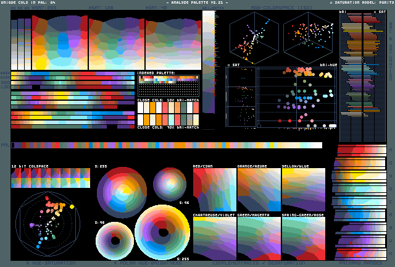The image size is (395, 267).
Task: Open the Yellow/Blue gradient panel
Action: pos(303,190)
